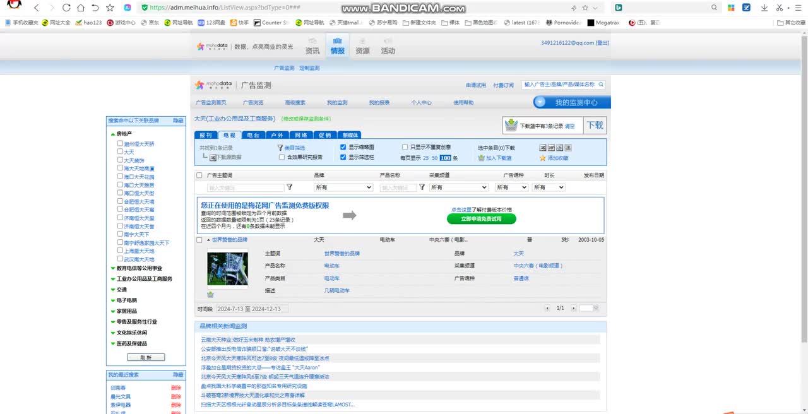
Task: Click the first export format icon
Action: point(543,148)
